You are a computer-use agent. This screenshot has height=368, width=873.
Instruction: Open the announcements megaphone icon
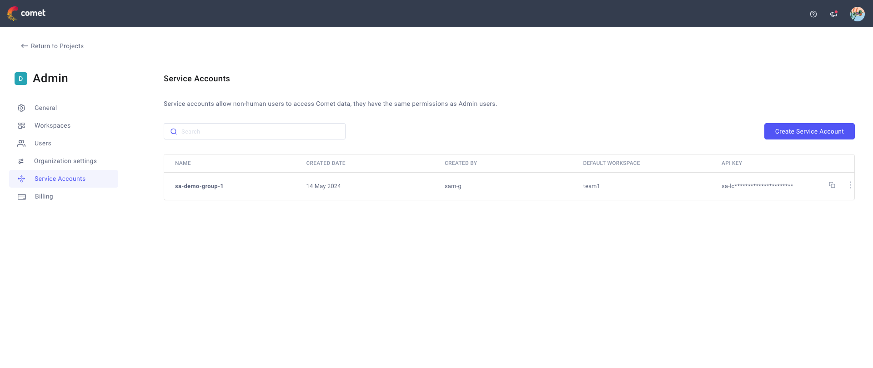(833, 14)
